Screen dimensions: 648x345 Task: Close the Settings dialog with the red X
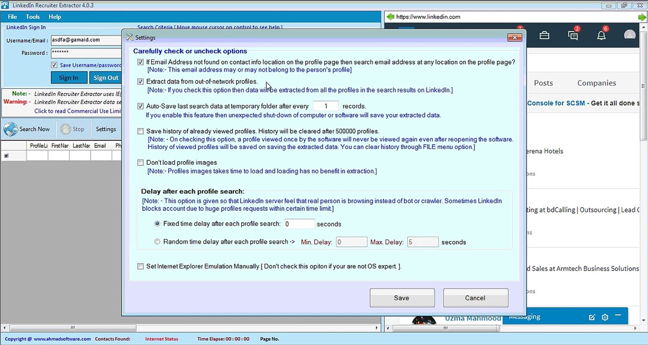tap(514, 37)
